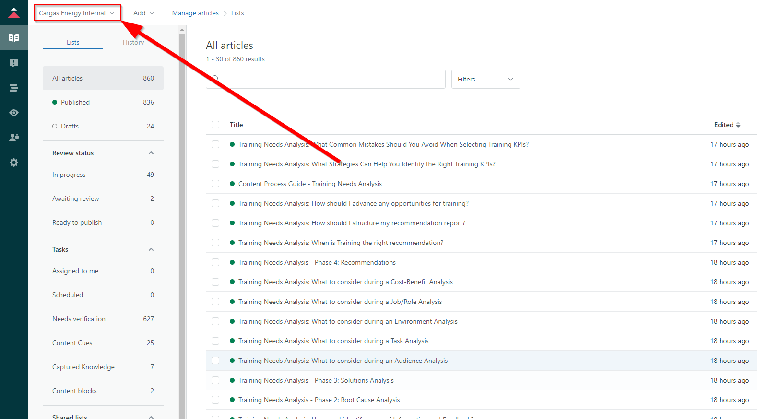Switch to the History tab
757x419 pixels.
133,42
